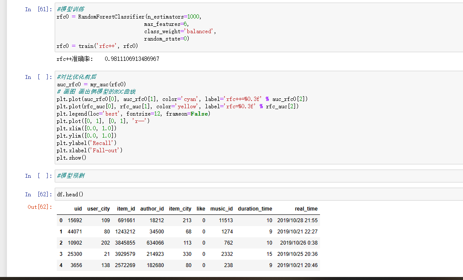
Task: Click the user_city column header
Action: point(99,209)
